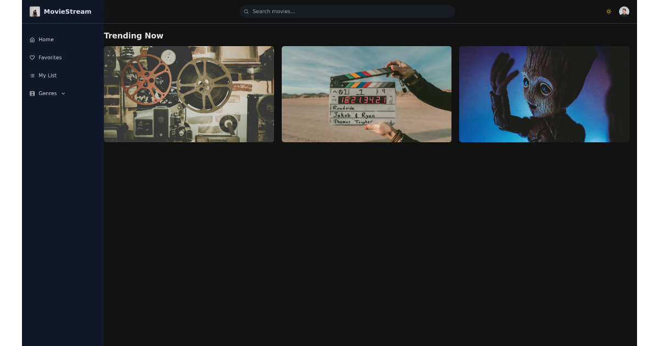Click the MovieStream brand name text

[68, 11]
